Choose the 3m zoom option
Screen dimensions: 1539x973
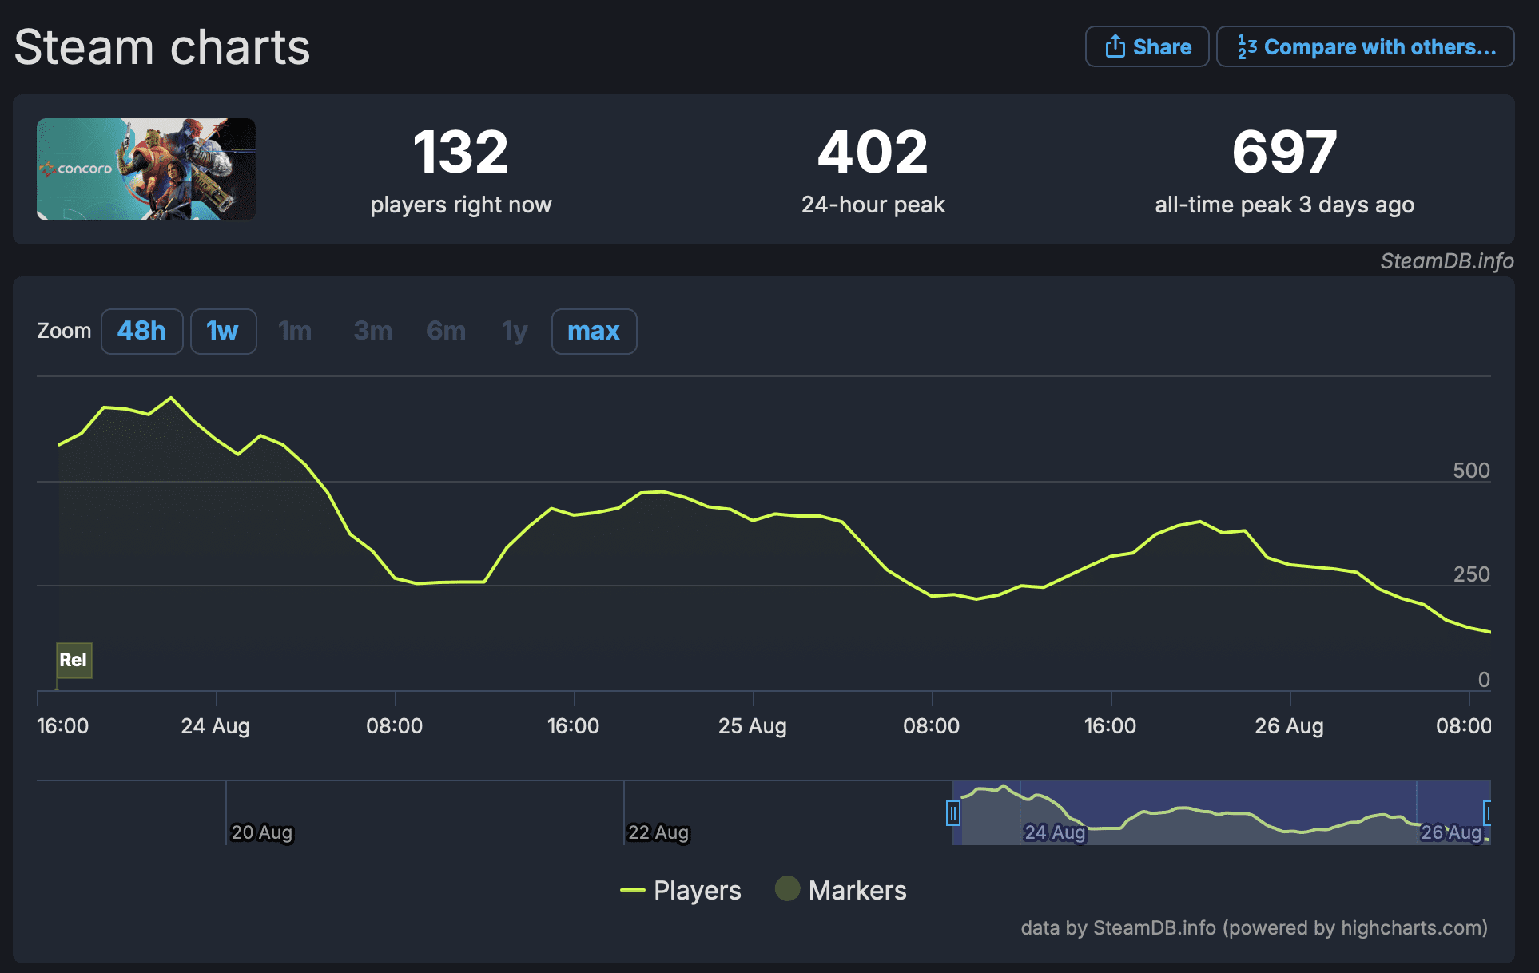(372, 331)
